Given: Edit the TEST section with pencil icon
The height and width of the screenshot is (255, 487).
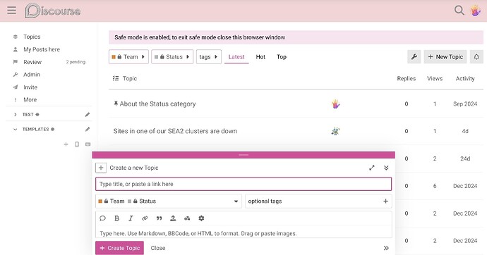Looking at the screenshot, I should point(88,114).
